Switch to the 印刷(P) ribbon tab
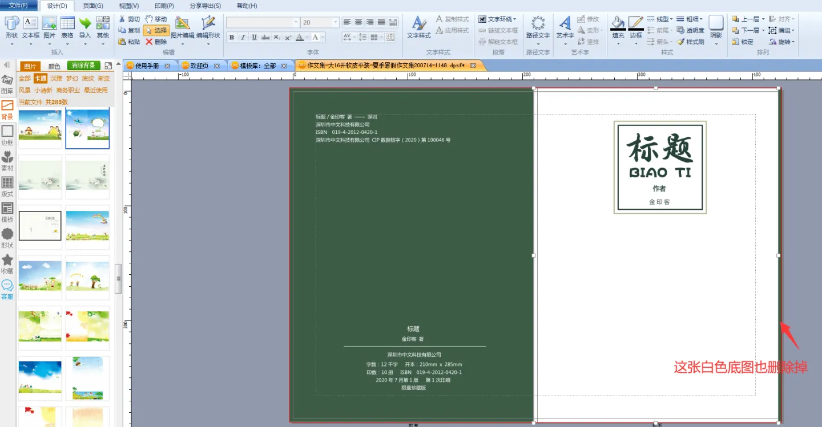822x427 pixels. coord(164,6)
